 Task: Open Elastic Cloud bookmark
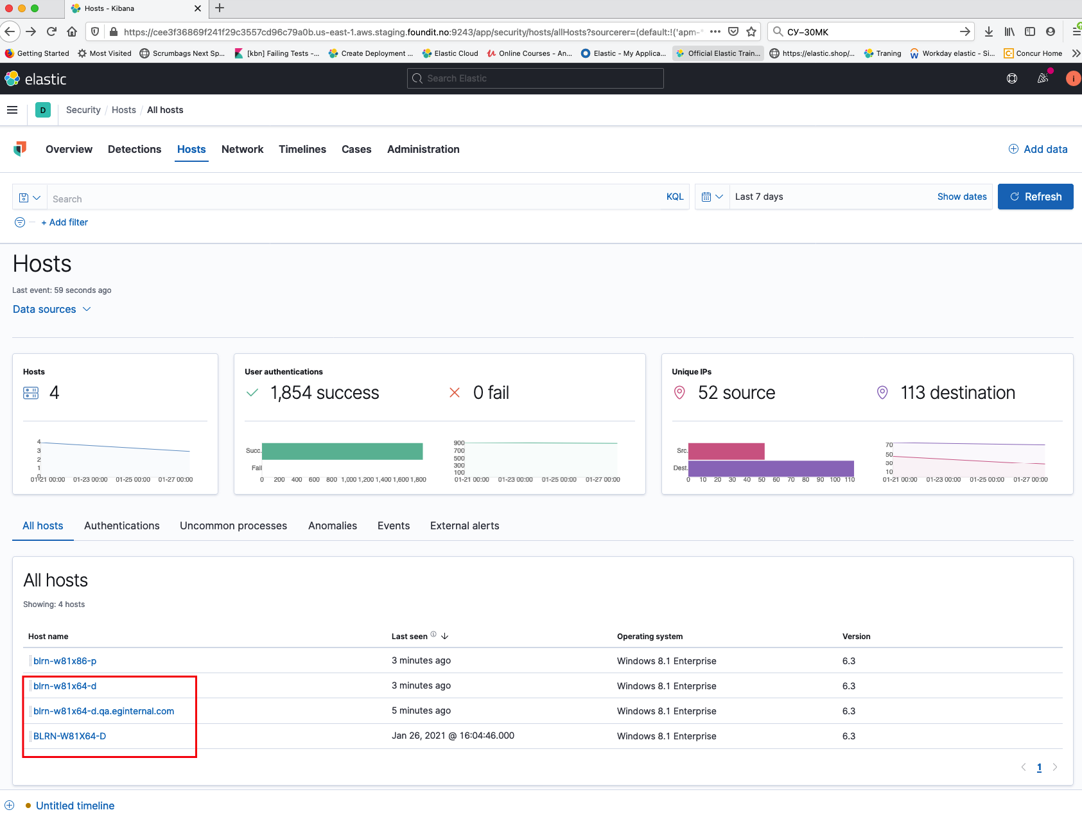(x=450, y=53)
